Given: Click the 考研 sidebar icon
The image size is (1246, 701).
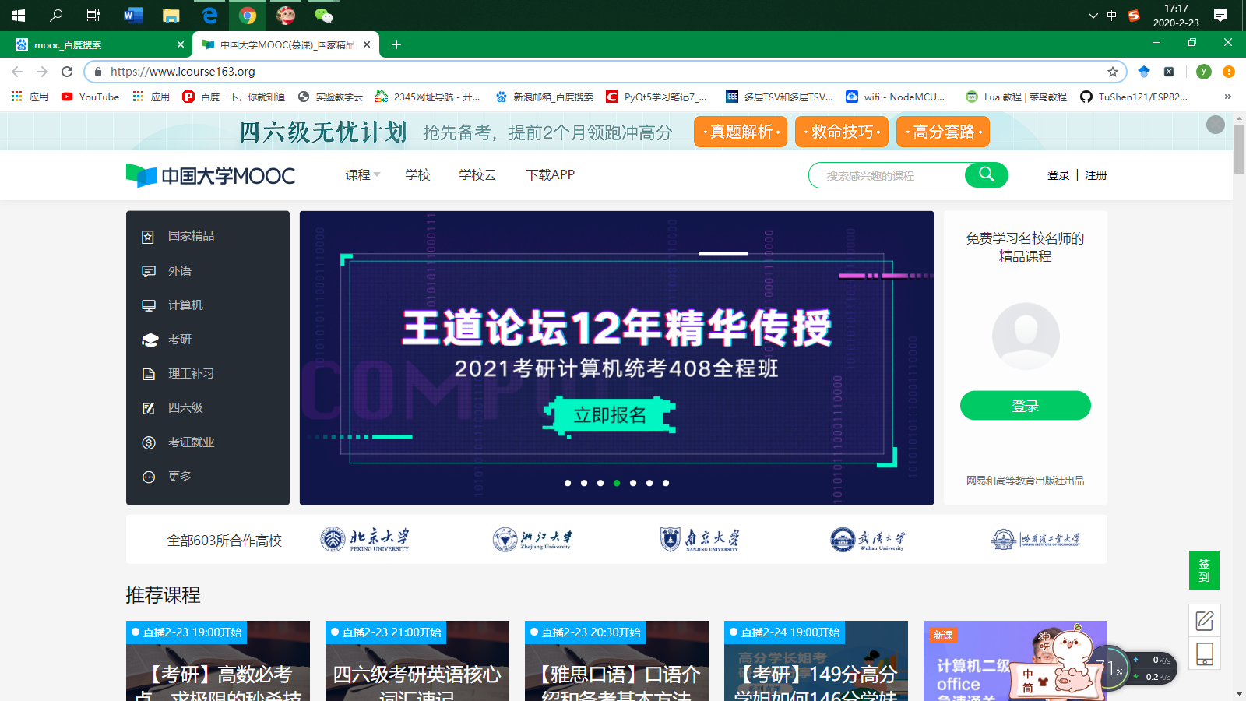Looking at the screenshot, I should (x=147, y=339).
